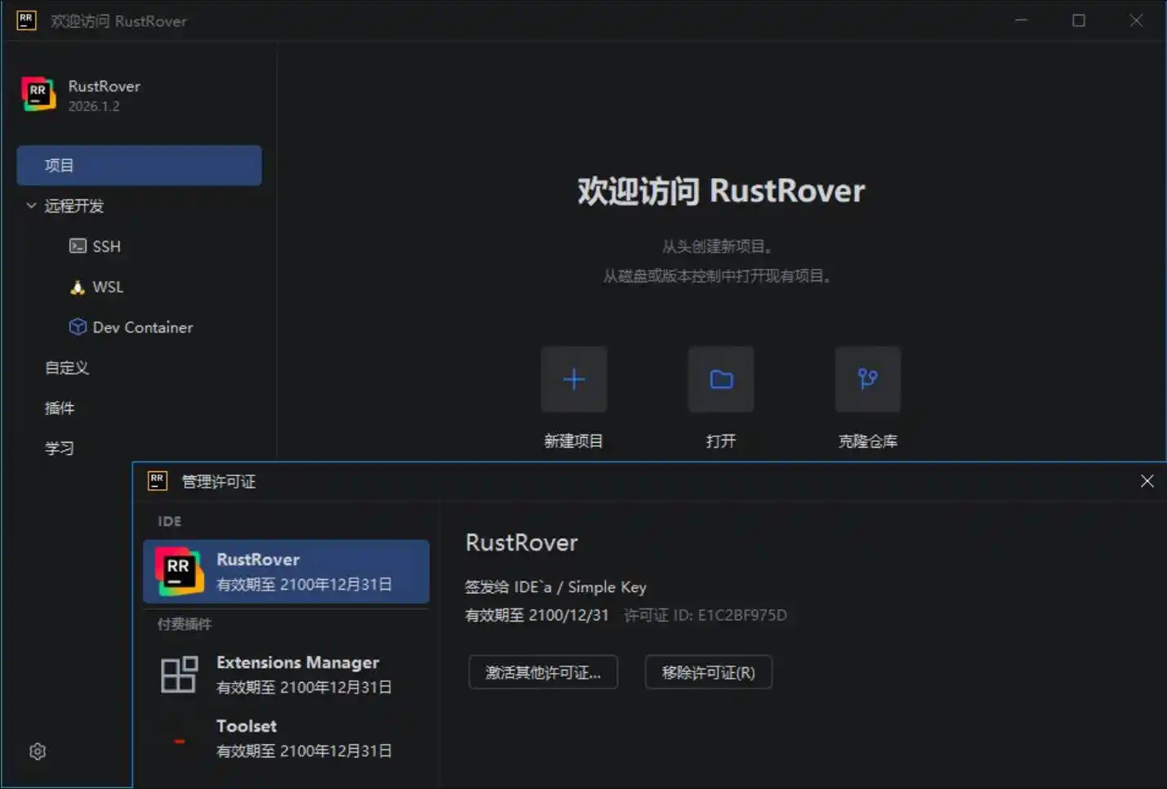Click the Open folder icon
Image resolution: width=1167 pixels, height=789 pixels.
[x=720, y=379]
